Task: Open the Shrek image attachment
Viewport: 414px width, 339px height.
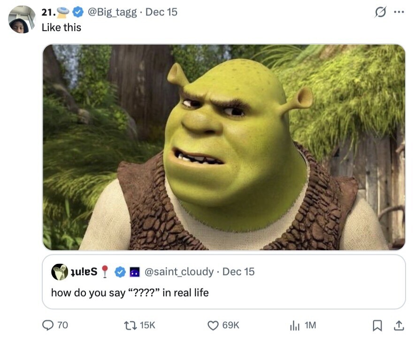Action: click(224, 147)
